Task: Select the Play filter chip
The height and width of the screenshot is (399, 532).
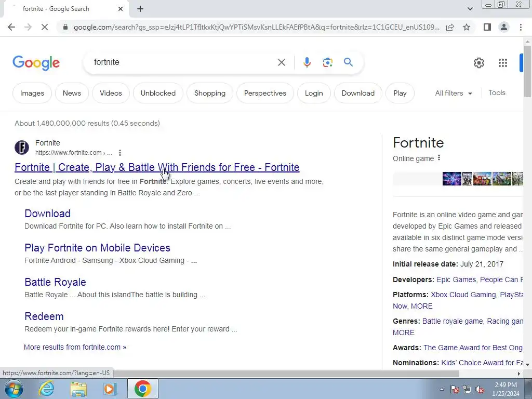Action: [400, 93]
